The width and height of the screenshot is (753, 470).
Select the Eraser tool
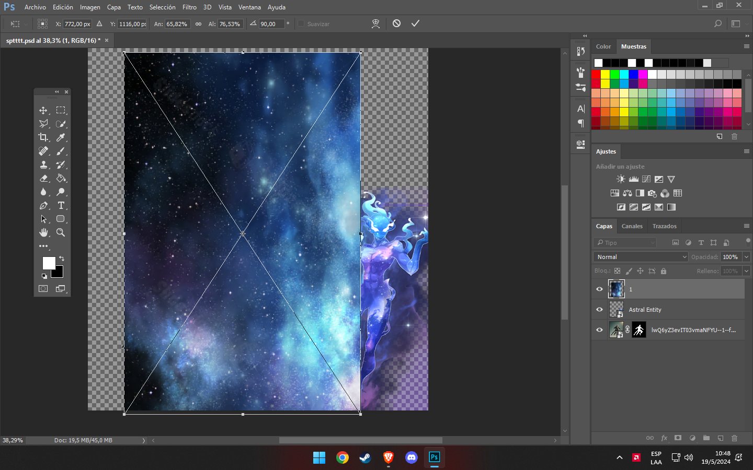[x=43, y=178]
